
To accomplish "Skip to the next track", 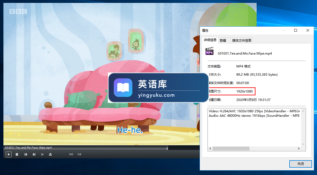I will click(34, 154).
